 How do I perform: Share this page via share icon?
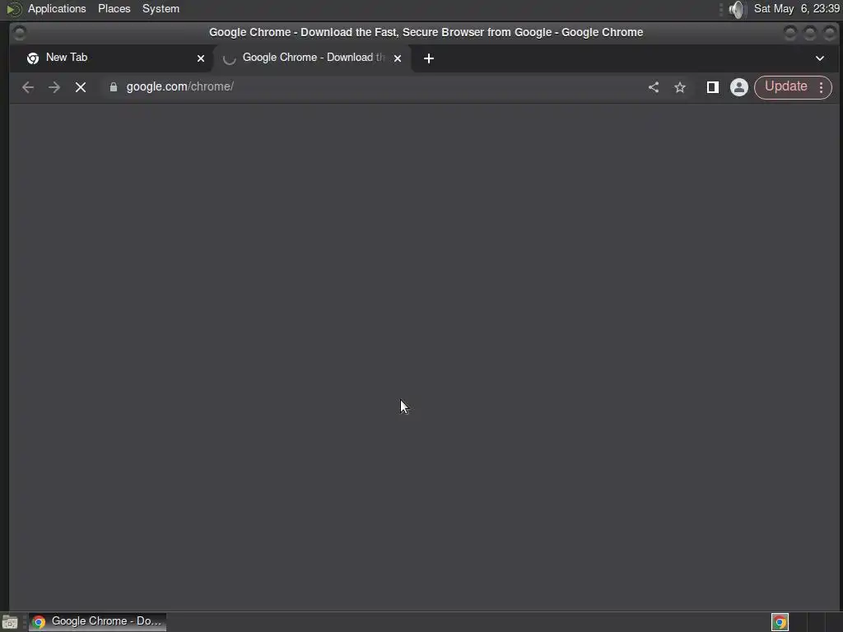click(x=653, y=87)
